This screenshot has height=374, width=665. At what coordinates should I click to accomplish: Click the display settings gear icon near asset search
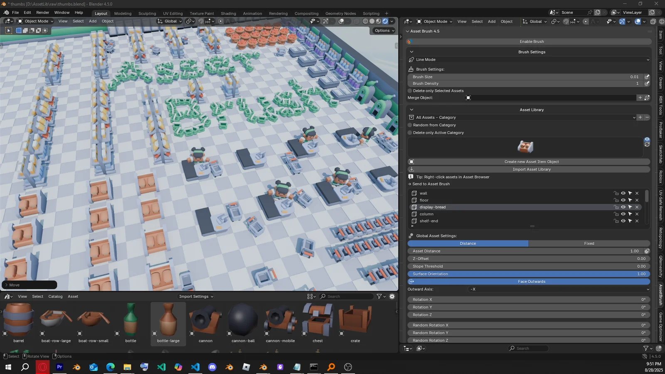[x=392, y=296]
